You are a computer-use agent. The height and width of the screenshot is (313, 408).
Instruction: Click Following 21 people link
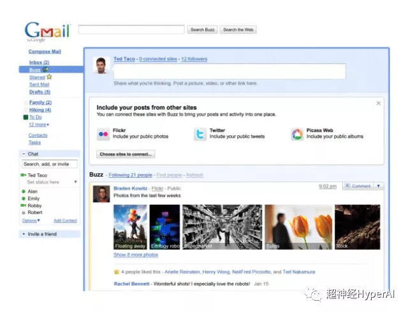(x=130, y=175)
